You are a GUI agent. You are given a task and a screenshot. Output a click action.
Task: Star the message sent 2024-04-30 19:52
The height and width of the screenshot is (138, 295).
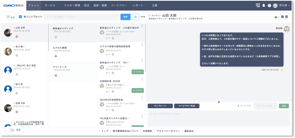coord(282,70)
